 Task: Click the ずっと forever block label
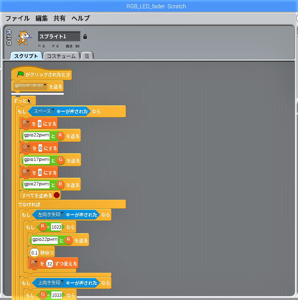[20, 101]
